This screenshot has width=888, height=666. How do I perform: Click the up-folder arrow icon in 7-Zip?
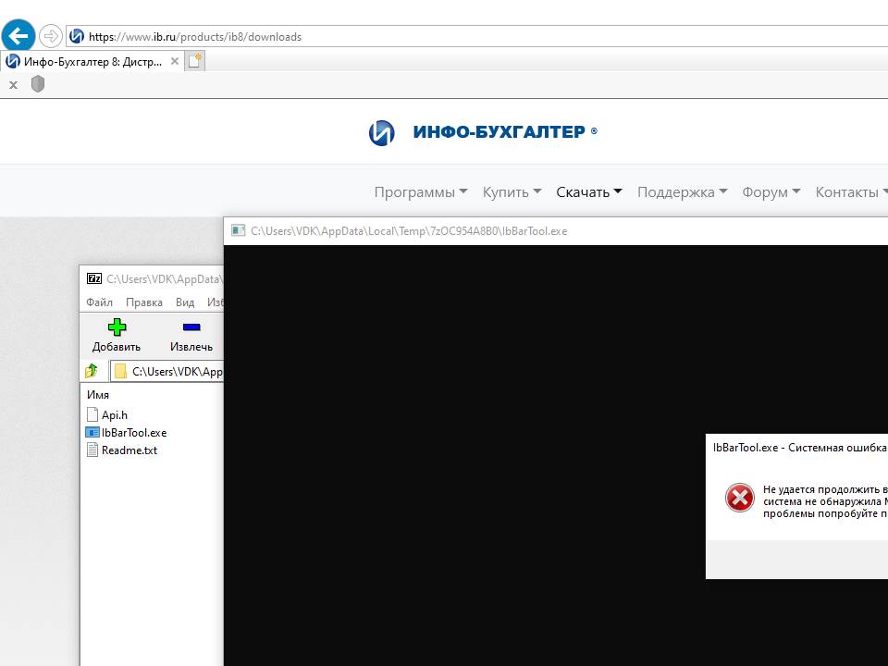92,371
